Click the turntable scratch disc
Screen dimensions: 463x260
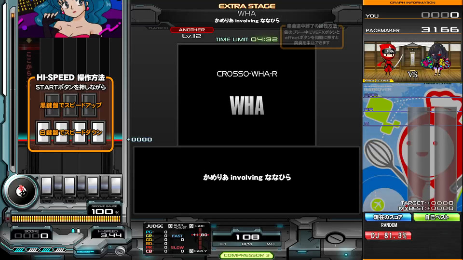coord(21,191)
